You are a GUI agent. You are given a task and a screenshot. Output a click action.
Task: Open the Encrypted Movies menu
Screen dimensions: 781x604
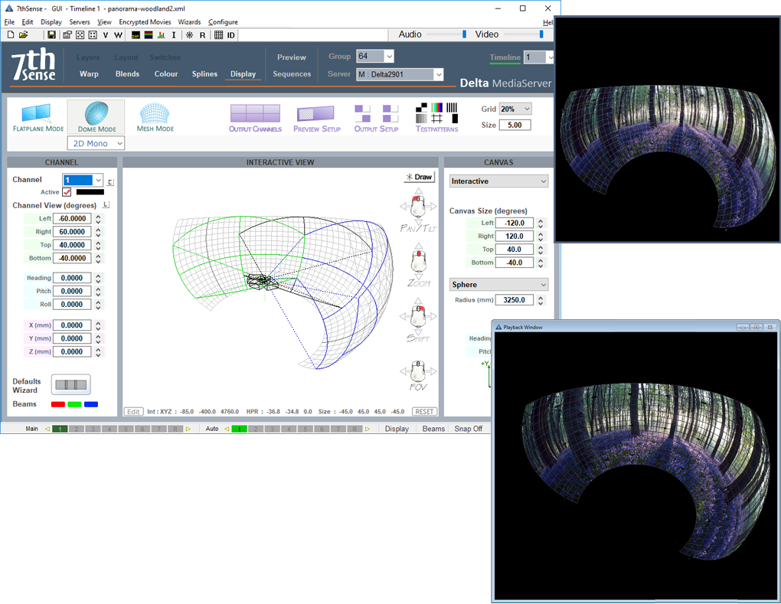[x=145, y=22]
